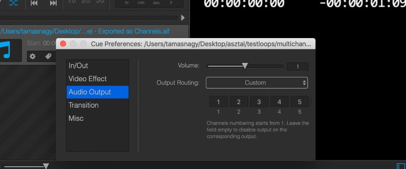
Task: Click panel icon in bottom-right corner
Action: point(401,166)
